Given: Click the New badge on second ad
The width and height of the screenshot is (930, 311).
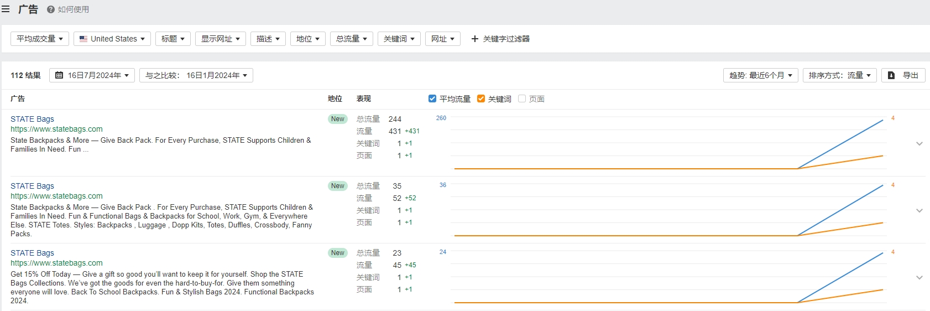Looking at the screenshot, I should [x=338, y=186].
